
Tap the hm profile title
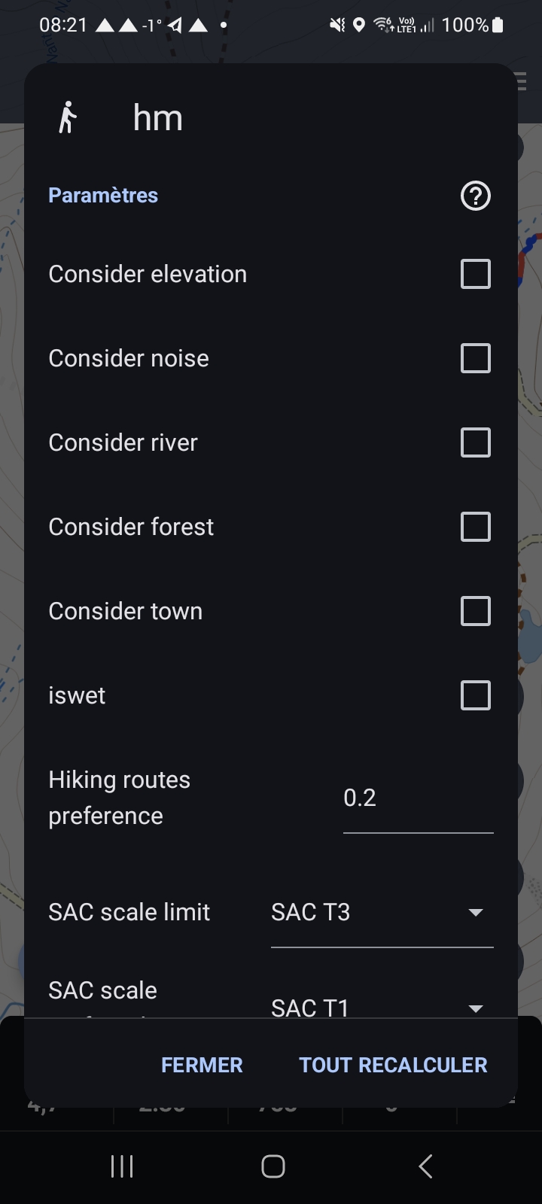tap(157, 118)
